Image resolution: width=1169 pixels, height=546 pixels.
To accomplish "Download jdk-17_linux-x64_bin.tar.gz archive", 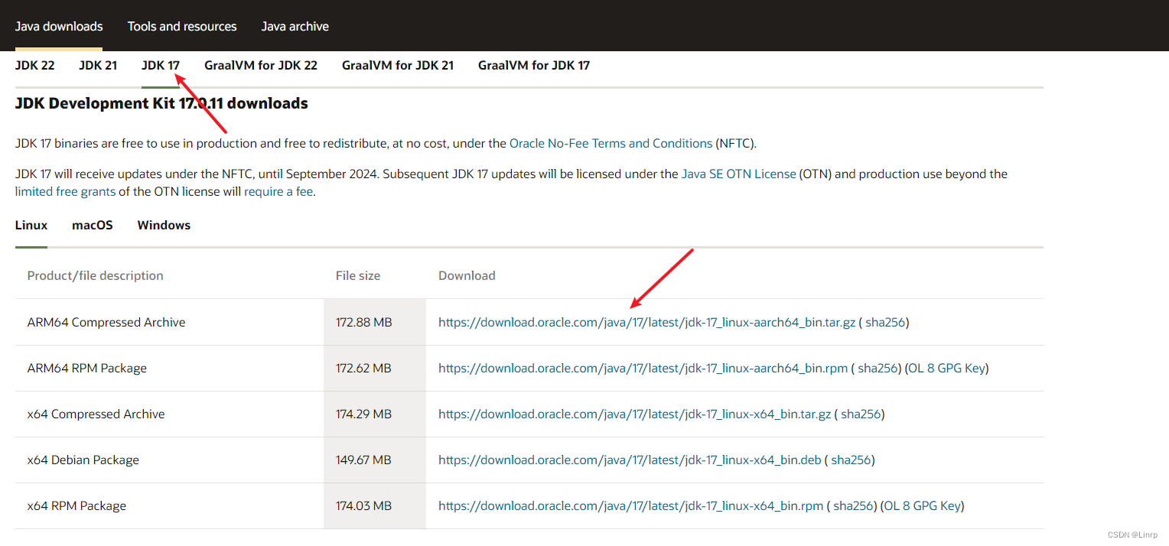I will point(635,414).
